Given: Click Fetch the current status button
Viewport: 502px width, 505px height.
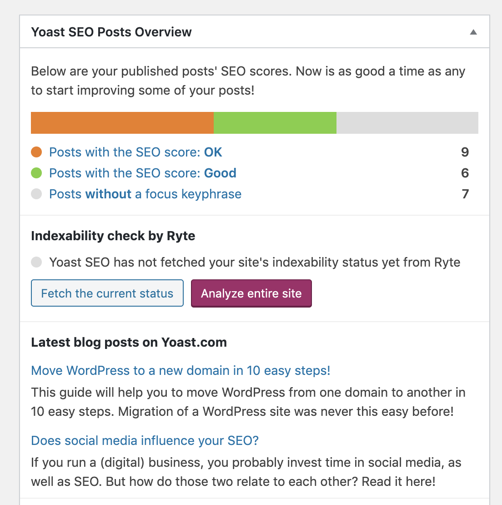Looking at the screenshot, I should (107, 293).
